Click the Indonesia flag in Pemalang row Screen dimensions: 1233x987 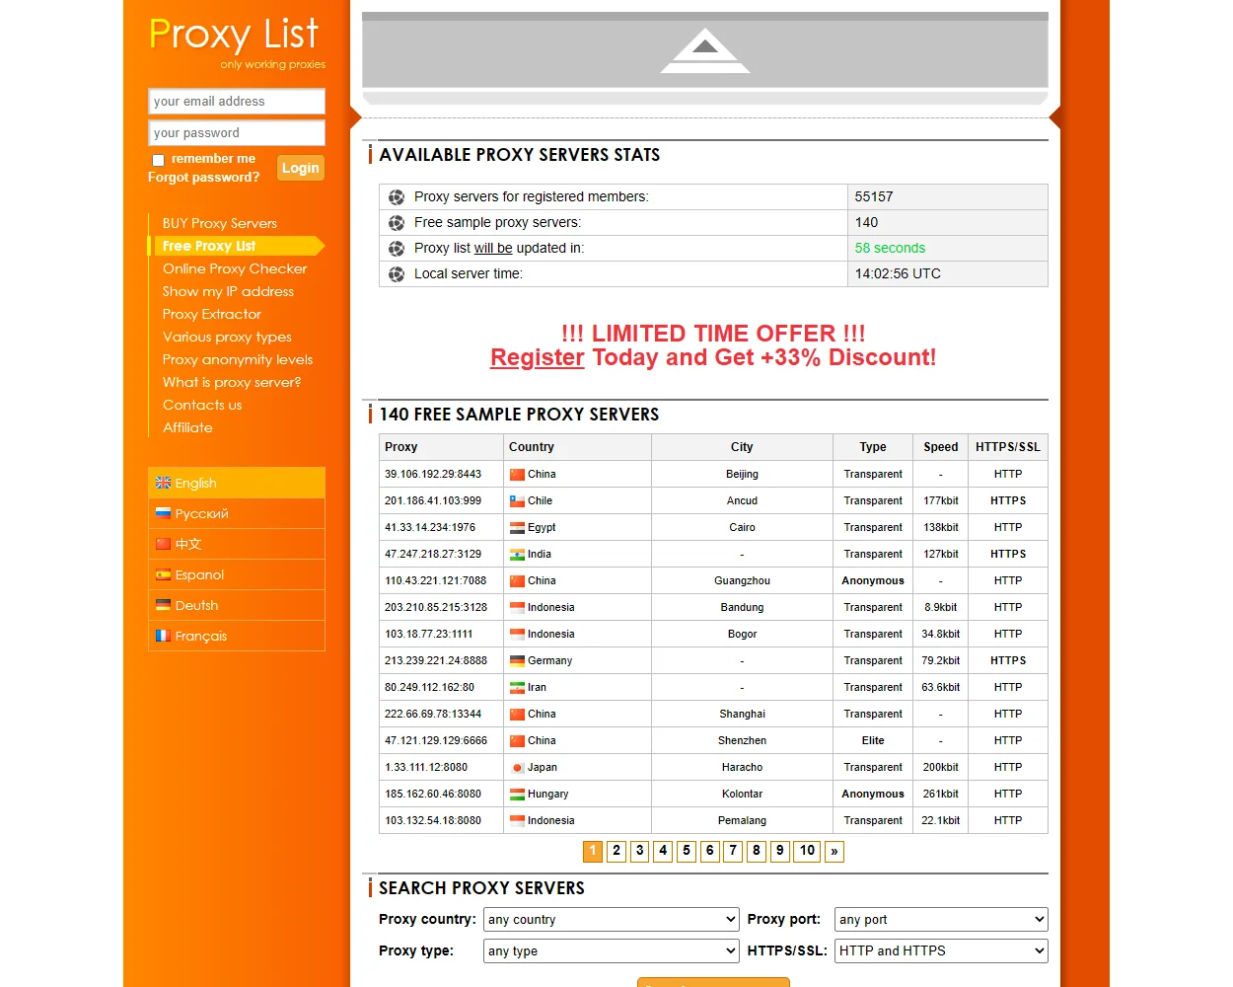(x=517, y=821)
